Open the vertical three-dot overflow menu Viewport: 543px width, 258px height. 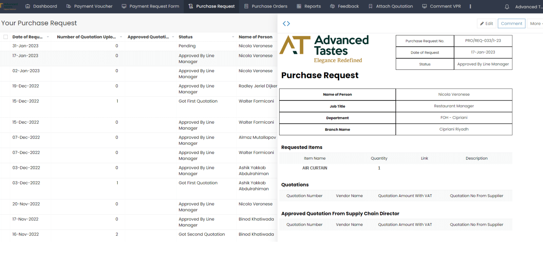coord(470,6)
